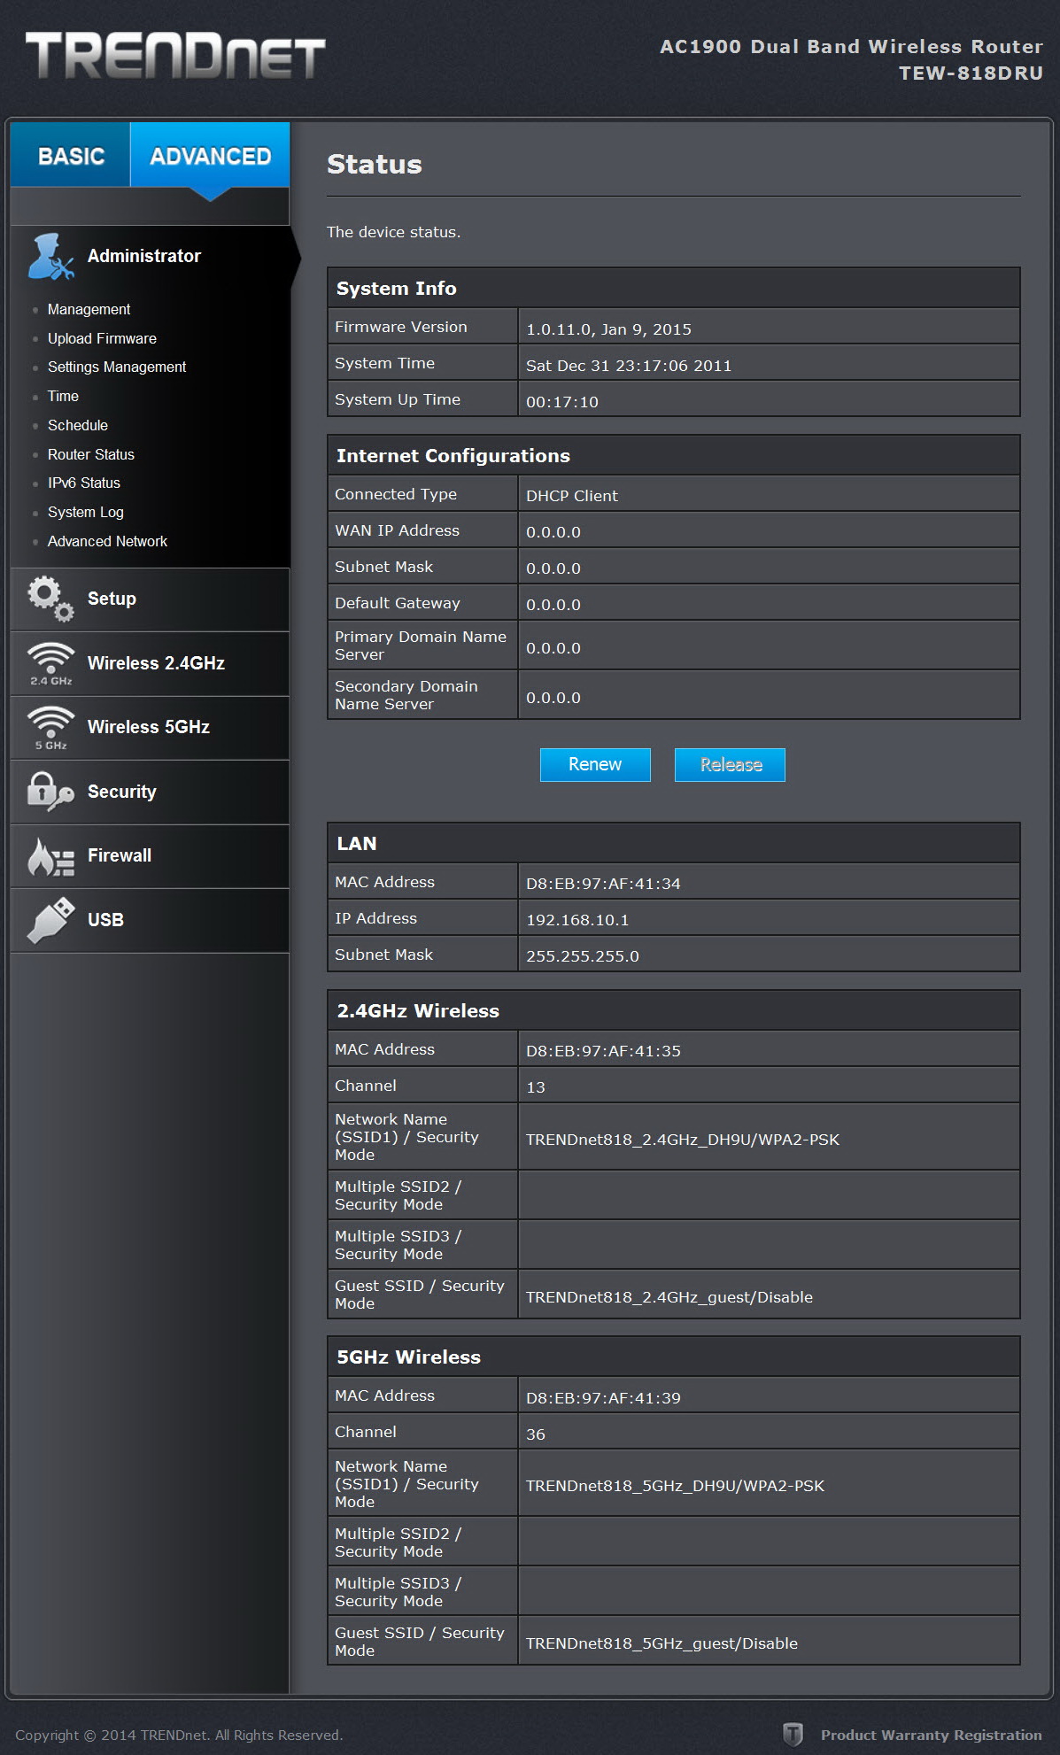Click the System Time value
This screenshot has width=1060, height=1755.
coord(629,366)
